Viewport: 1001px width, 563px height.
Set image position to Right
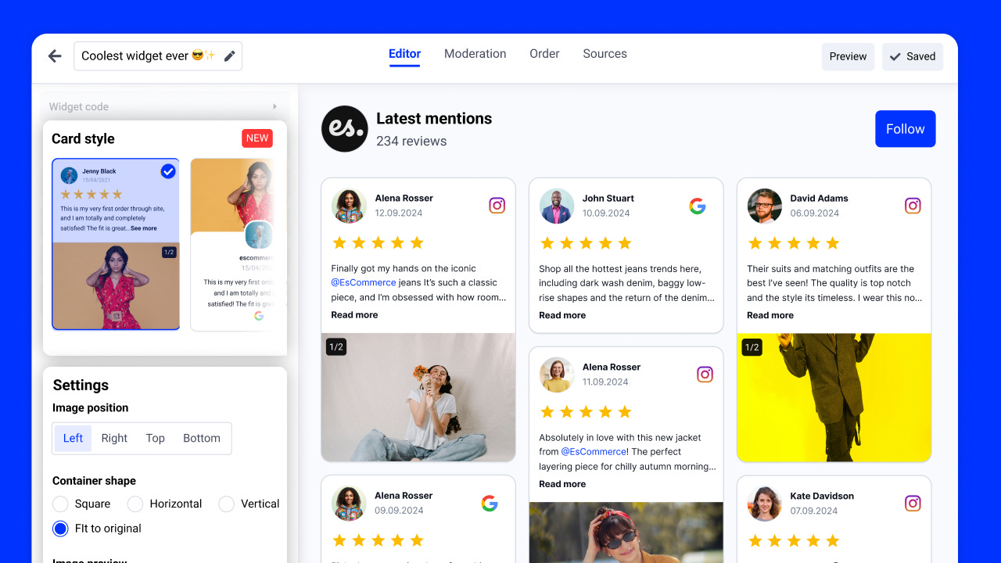(x=114, y=438)
